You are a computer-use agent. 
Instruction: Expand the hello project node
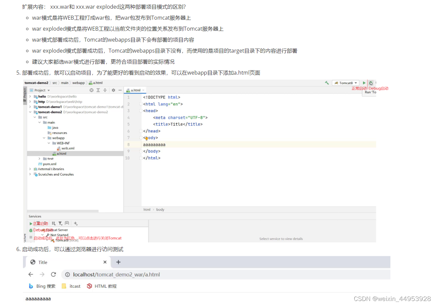click(x=30, y=97)
